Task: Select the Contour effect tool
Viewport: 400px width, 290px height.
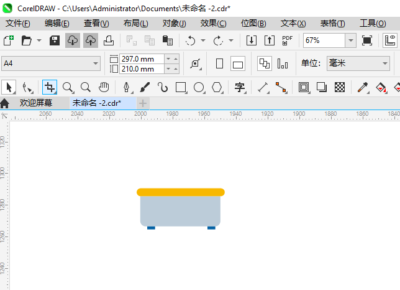Action: [x=304, y=87]
